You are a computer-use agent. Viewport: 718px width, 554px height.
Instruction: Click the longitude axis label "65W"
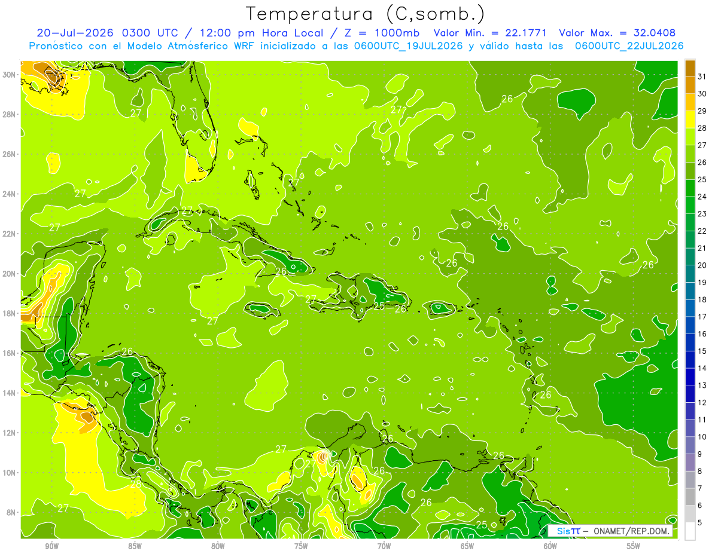(x=467, y=546)
